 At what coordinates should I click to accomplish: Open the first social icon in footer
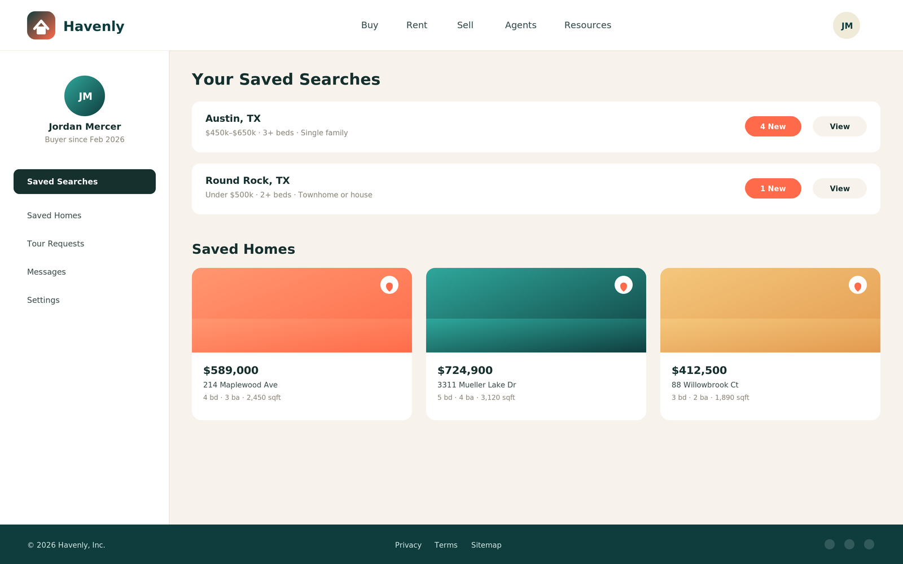[830, 544]
